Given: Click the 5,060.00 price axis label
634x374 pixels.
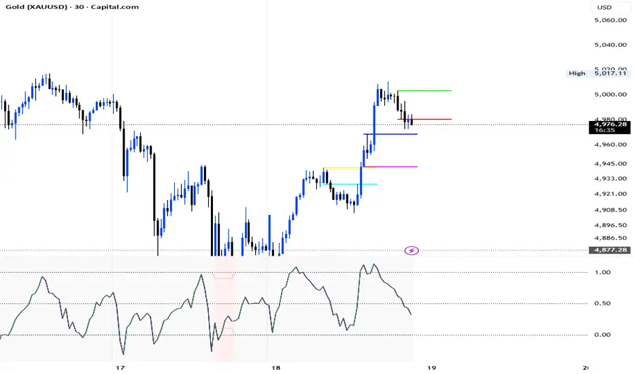Looking at the screenshot, I should click(x=610, y=20).
